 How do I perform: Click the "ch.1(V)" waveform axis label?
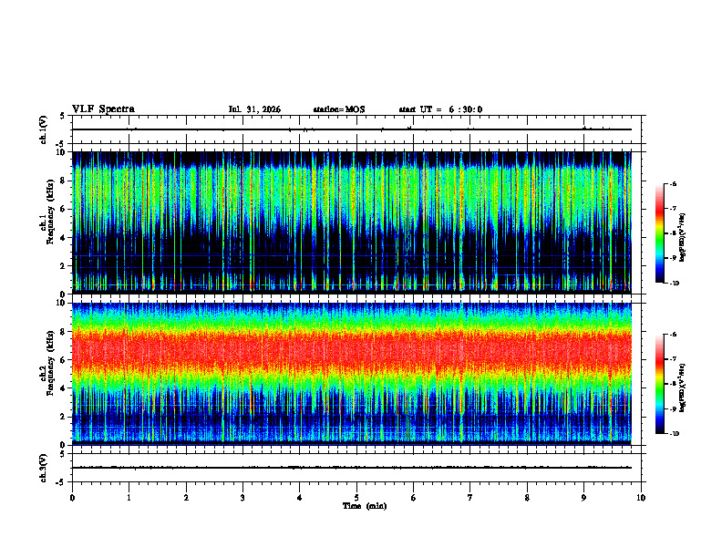pos(44,129)
